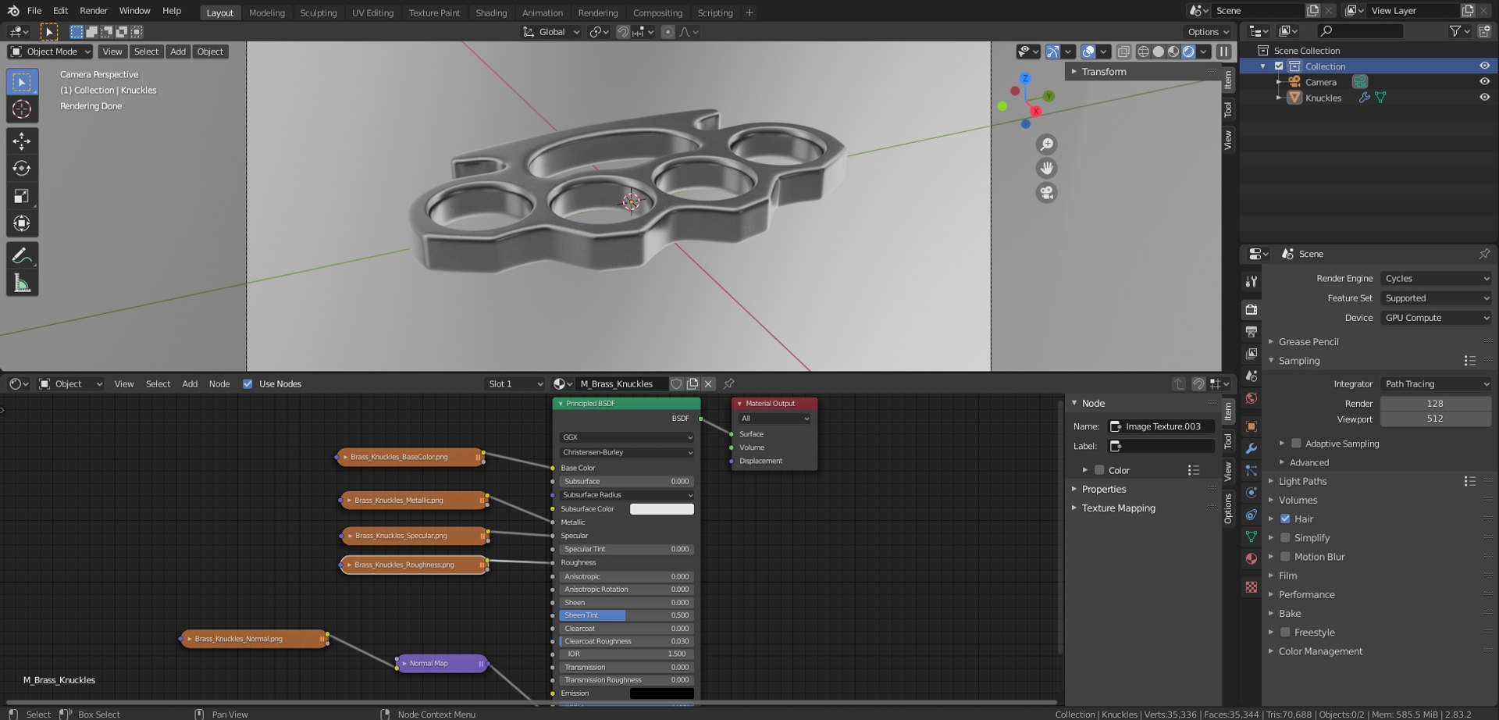
Task: Open the Object properties tab icon
Action: 1252,426
